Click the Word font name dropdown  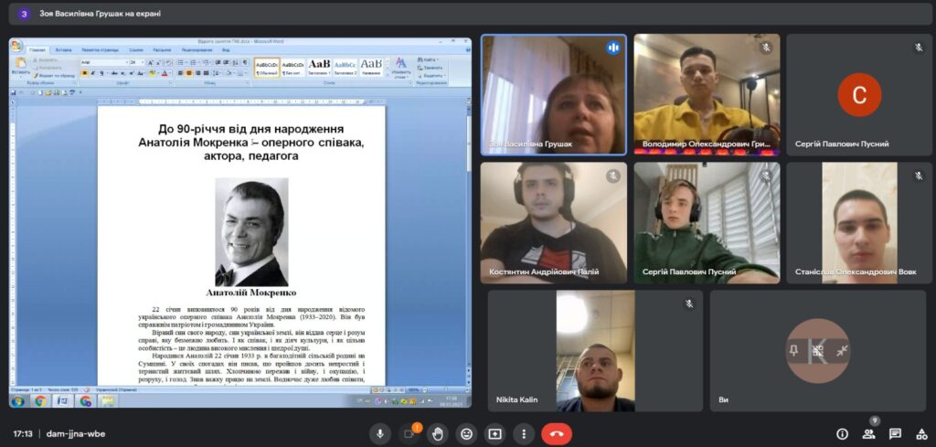[102, 62]
